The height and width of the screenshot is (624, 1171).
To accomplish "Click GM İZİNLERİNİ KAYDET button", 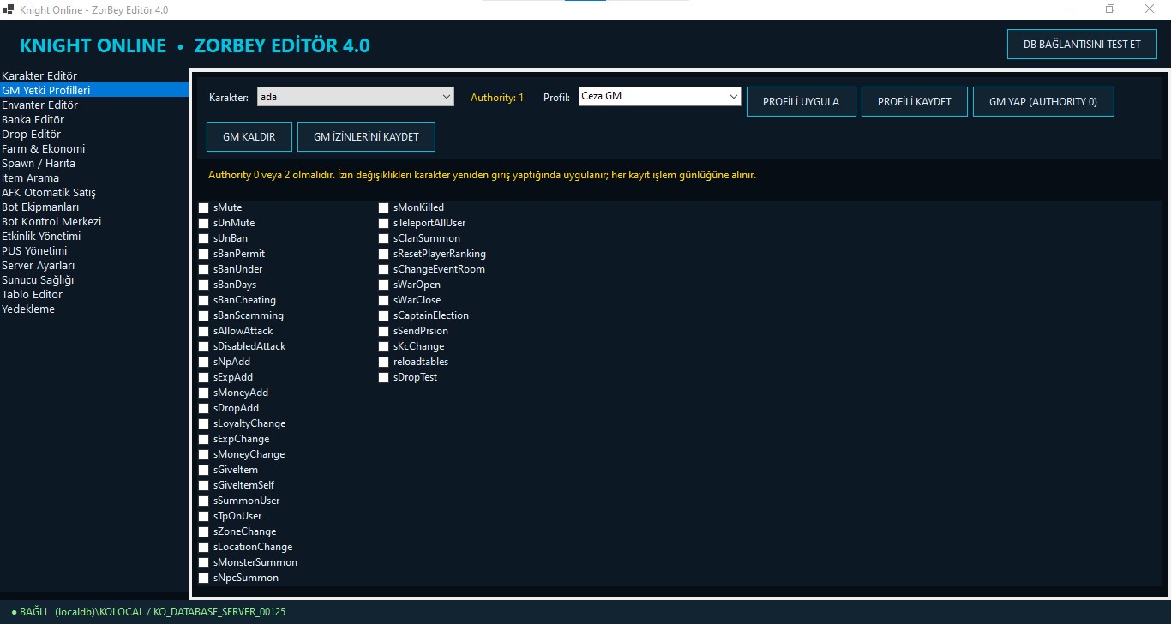I will [x=366, y=136].
